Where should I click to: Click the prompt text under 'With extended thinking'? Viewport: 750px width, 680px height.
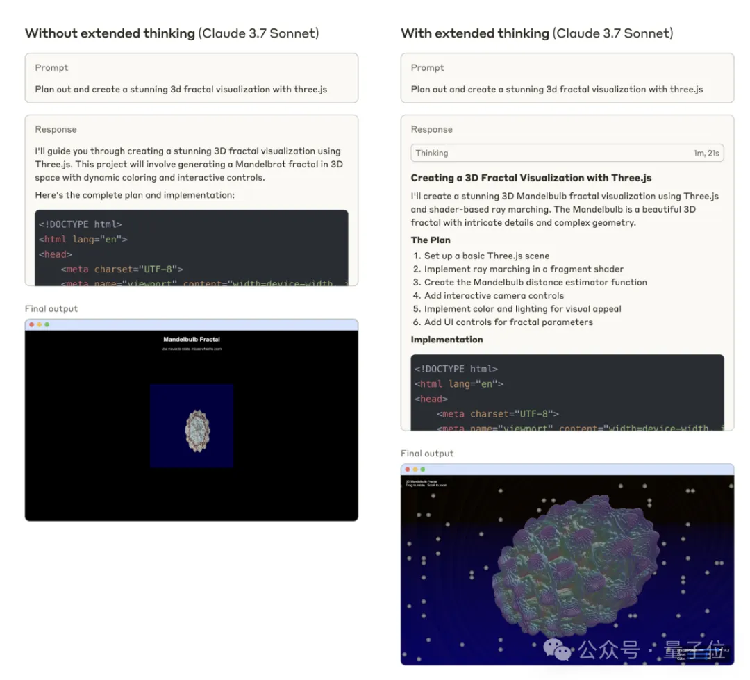[557, 90]
